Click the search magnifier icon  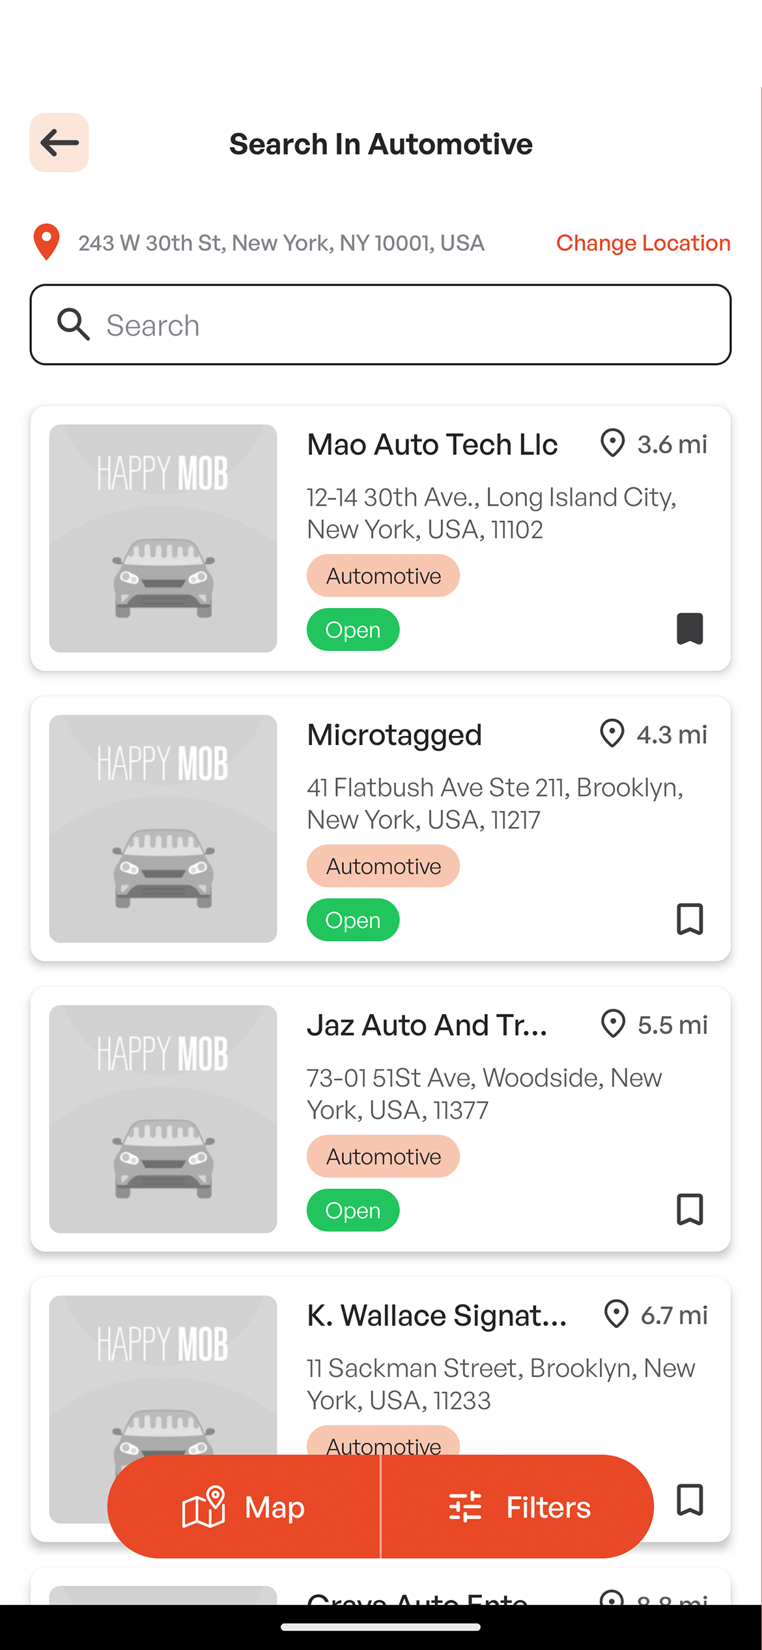pos(73,325)
